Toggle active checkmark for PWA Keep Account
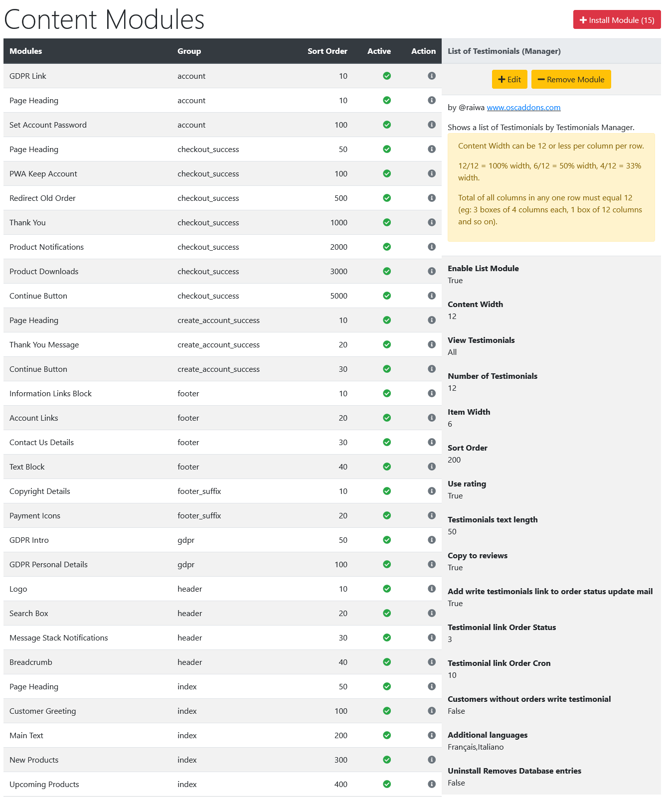Viewport: 666px width, 797px height. pyautogui.click(x=387, y=173)
